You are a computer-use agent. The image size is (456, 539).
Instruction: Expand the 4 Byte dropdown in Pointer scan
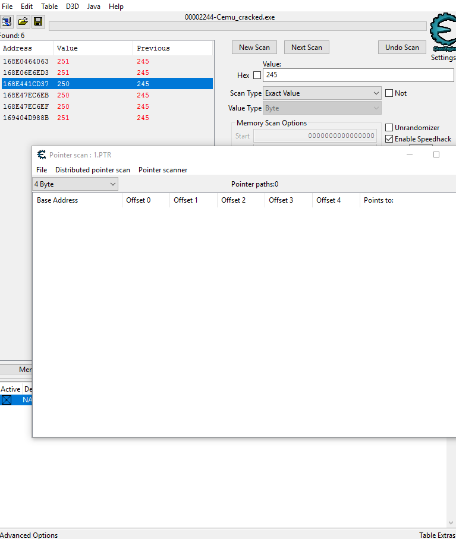[76, 184]
